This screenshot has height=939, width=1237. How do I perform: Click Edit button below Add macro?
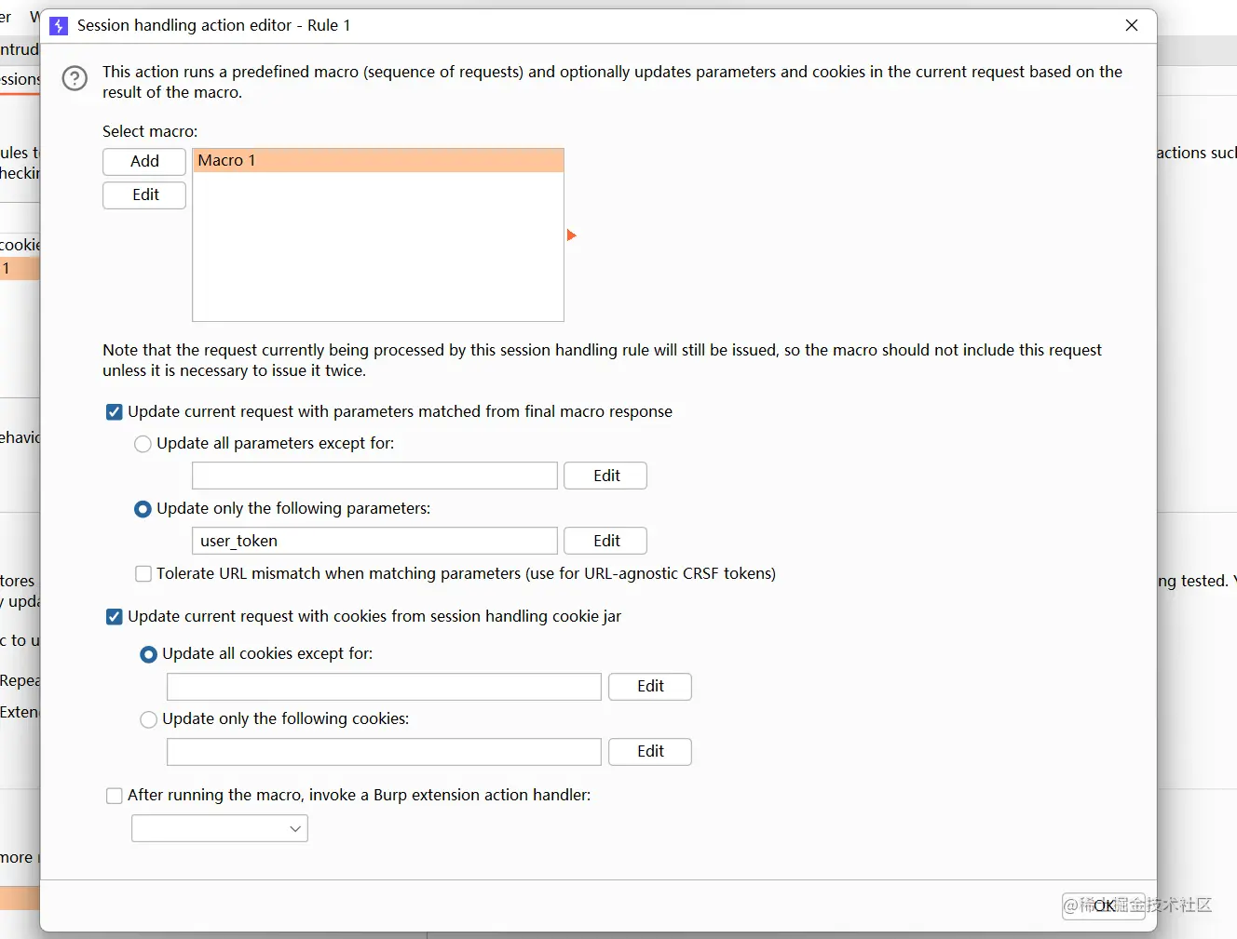click(144, 195)
